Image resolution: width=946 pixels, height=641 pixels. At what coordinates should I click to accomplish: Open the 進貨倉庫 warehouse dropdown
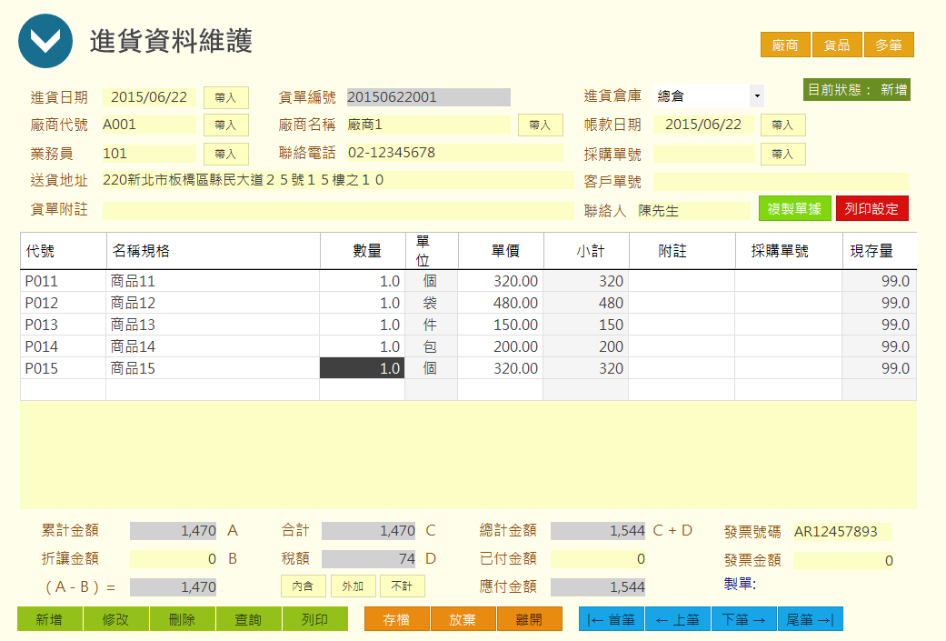(x=757, y=96)
